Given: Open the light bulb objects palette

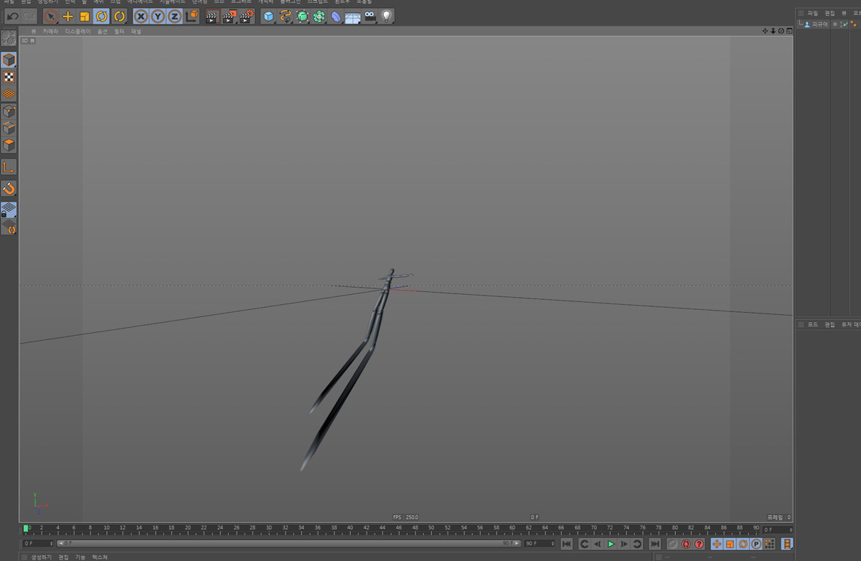Looking at the screenshot, I should [x=387, y=16].
